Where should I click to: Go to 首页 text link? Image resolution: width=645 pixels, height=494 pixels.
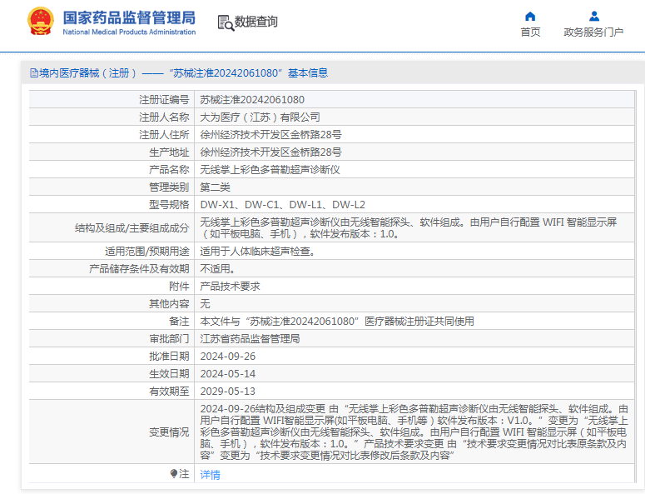tap(530, 32)
